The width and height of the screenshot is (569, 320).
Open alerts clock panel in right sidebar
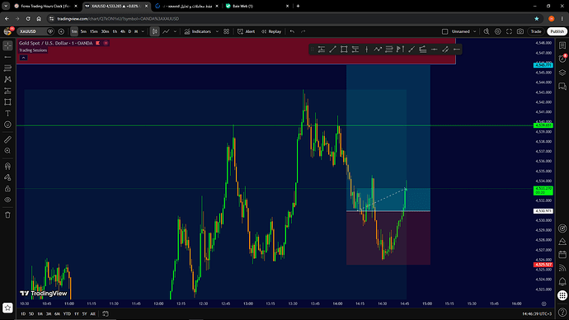562,59
